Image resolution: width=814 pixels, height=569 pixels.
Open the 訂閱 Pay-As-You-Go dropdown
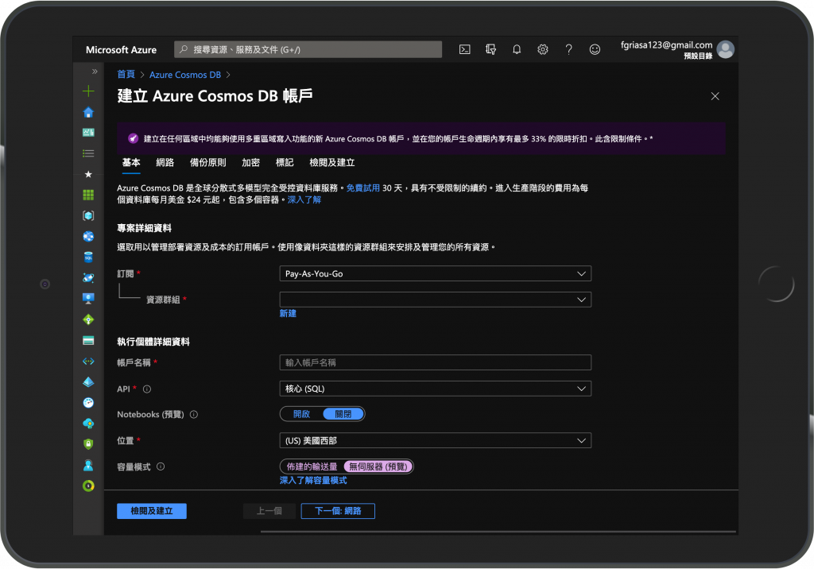[x=435, y=273]
